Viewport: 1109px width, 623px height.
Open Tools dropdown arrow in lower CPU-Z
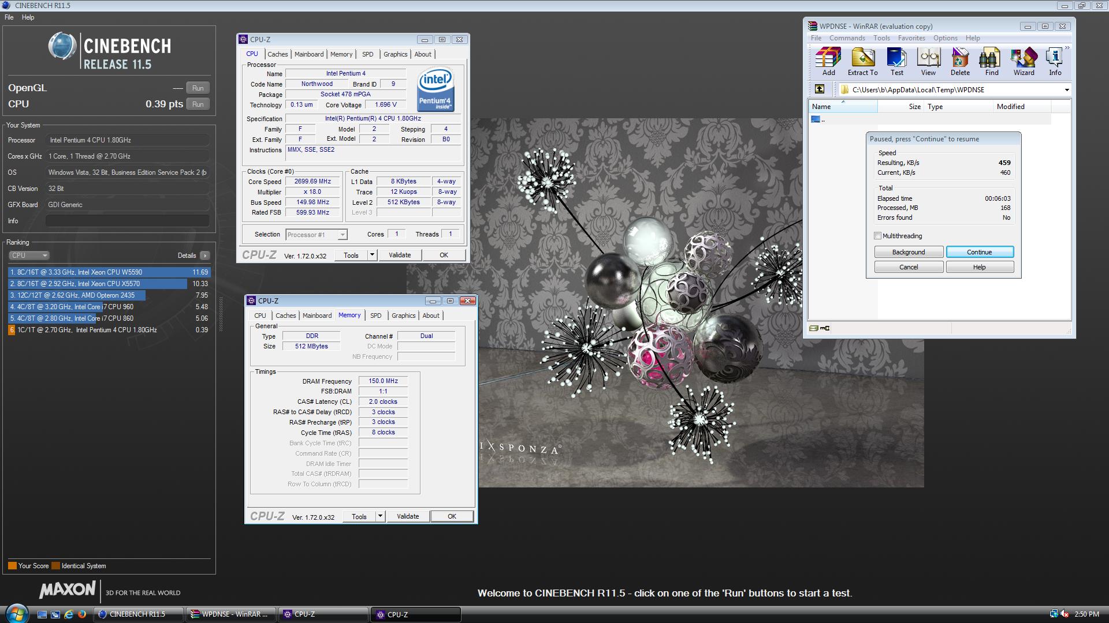click(380, 516)
